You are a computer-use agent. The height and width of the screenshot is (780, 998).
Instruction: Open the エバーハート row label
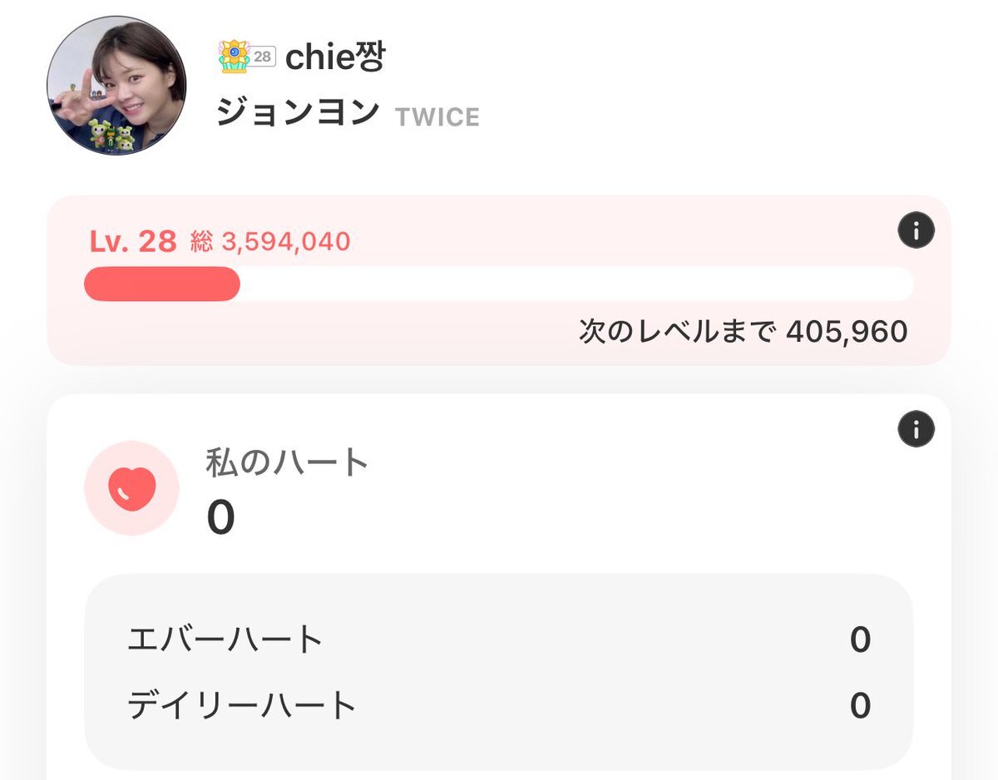tap(225, 639)
